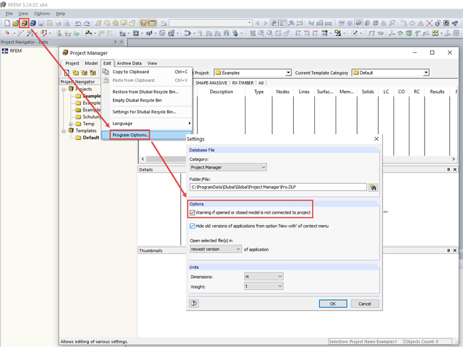Open Current Template Category Default dropdown
This screenshot has width=463, height=347.
[x=391, y=72]
